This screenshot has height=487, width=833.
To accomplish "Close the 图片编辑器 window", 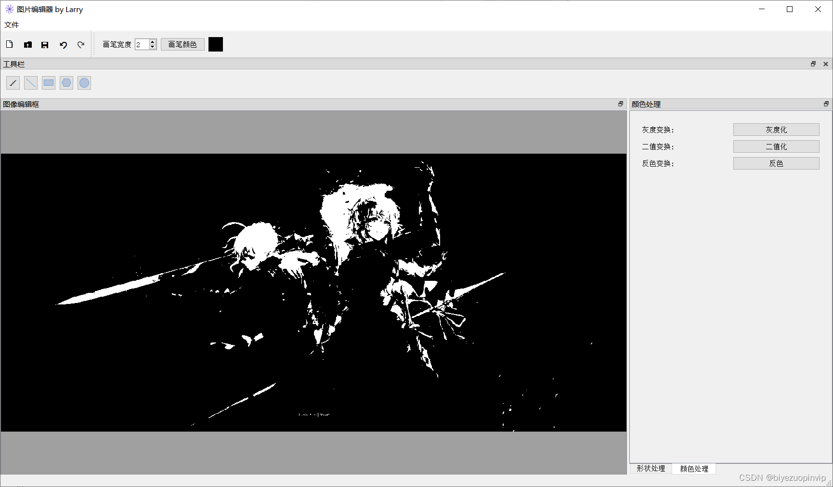I will 818,9.
